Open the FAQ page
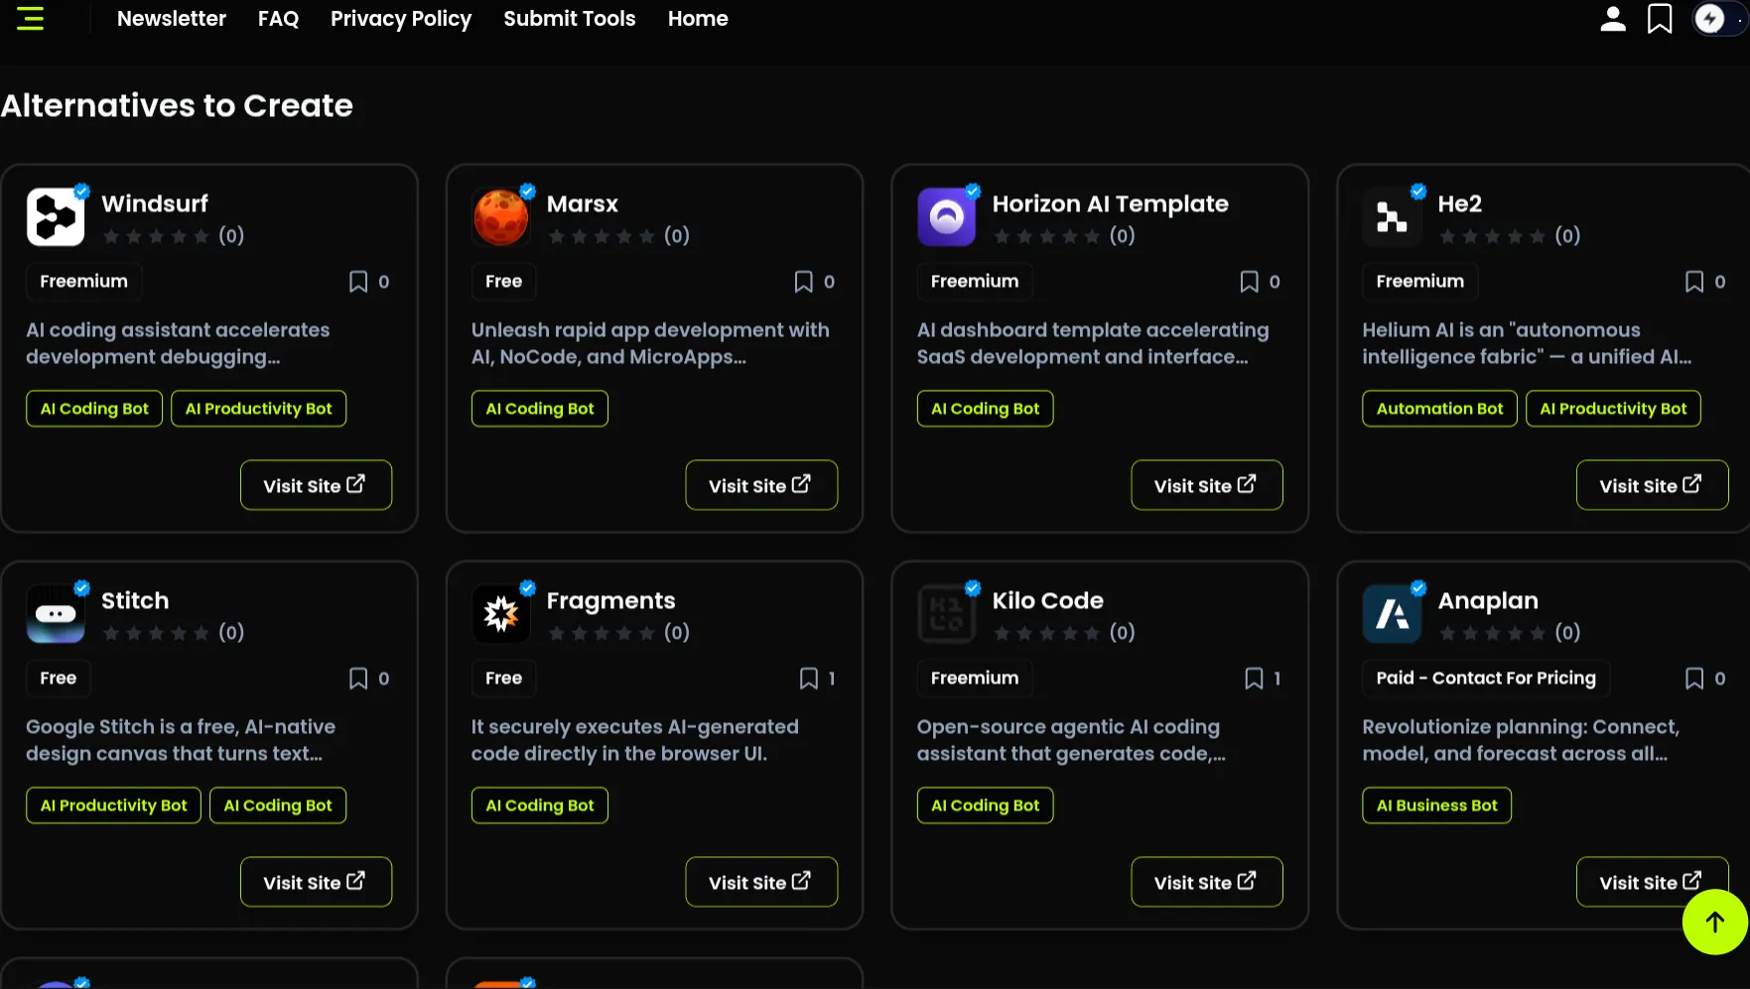The height and width of the screenshot is (989, 1750). click(x=278, y=19)
